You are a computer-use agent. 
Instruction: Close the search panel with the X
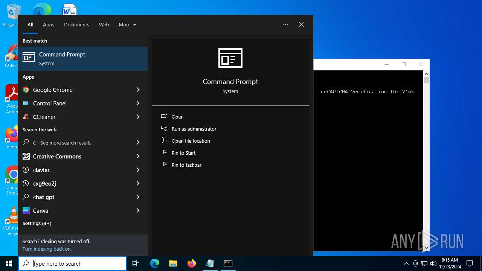tap(301, 24)
